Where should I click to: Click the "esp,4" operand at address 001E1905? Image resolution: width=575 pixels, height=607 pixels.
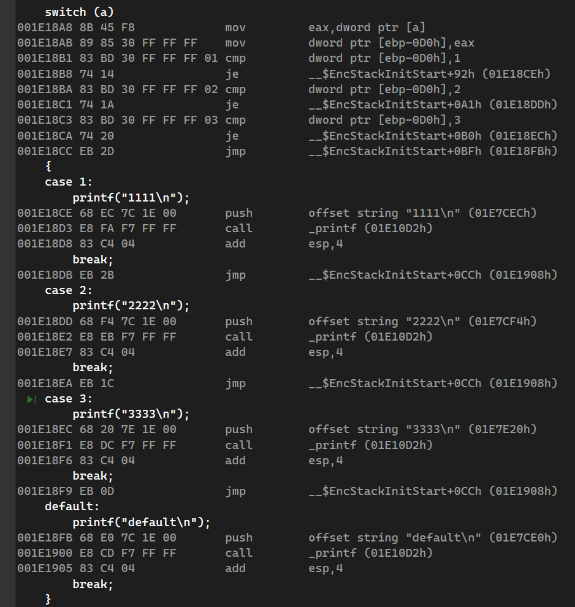[x=326, y=568]
